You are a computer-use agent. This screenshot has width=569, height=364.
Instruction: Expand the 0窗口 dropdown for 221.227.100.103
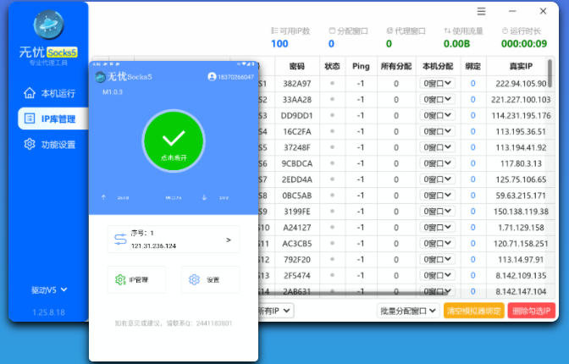437,99
